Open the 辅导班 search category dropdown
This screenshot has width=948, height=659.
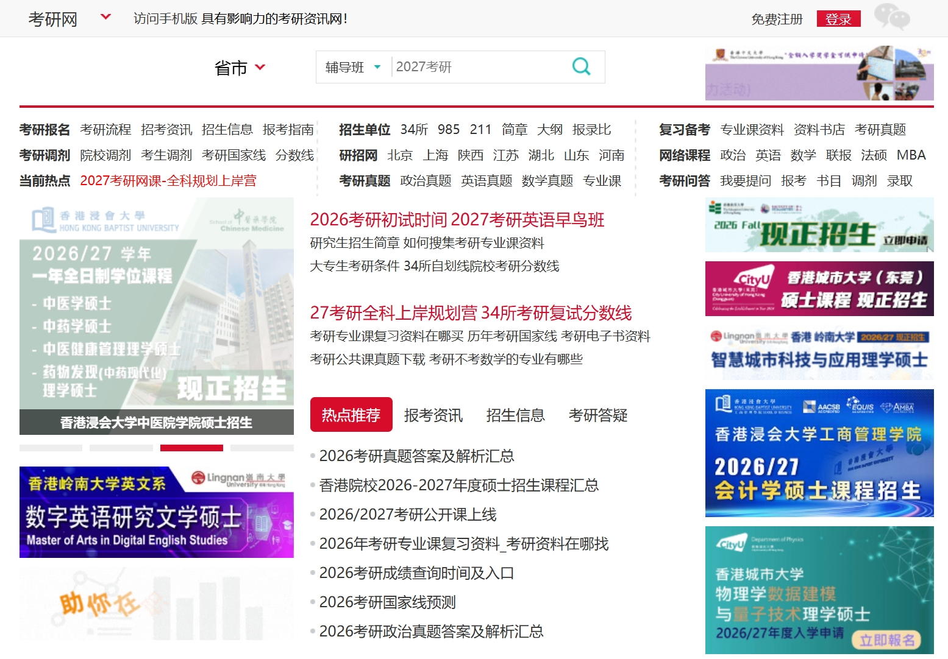(352, 67)
